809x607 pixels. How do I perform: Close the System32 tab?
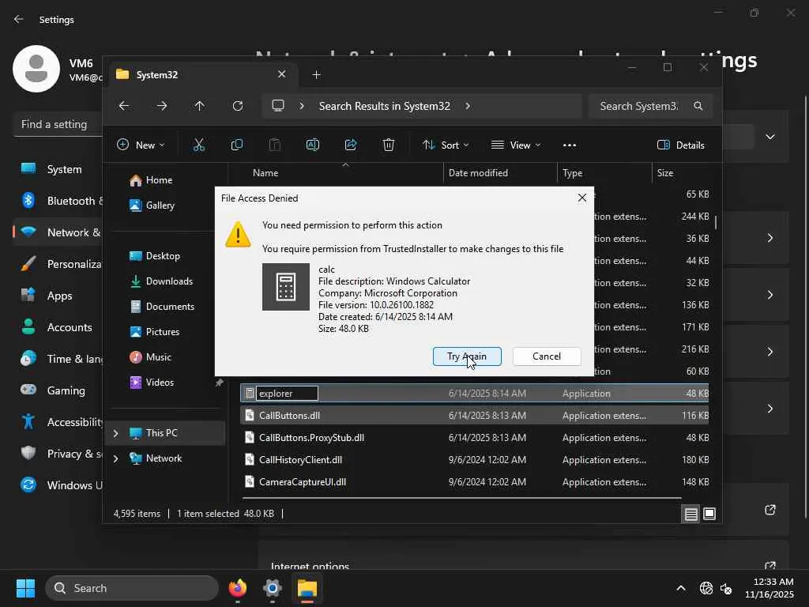coord(282,74)
